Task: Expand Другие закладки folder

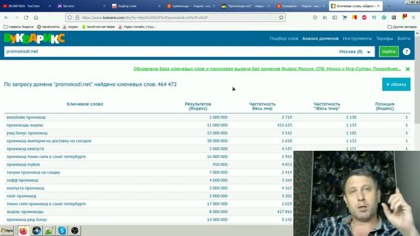Action: tap(402, 27)
